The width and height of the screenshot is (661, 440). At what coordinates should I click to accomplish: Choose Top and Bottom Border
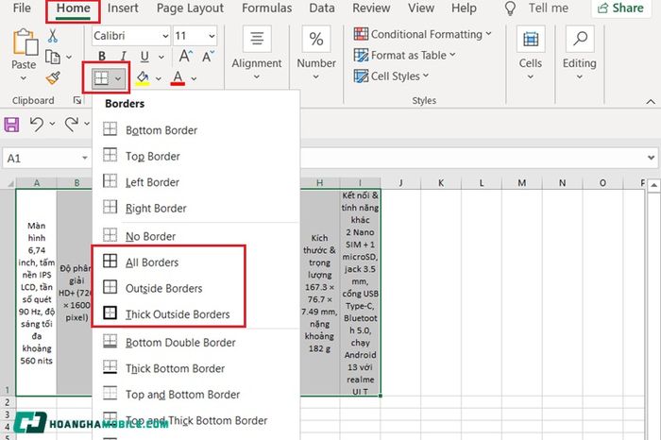[196, 395]
